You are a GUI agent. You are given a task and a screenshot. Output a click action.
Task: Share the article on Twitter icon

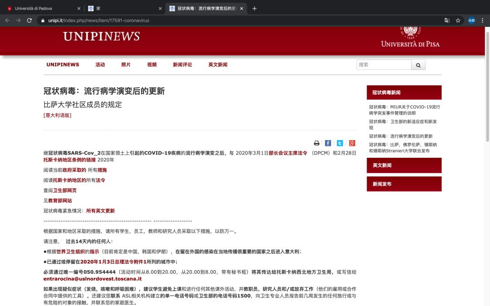(340, 143)
